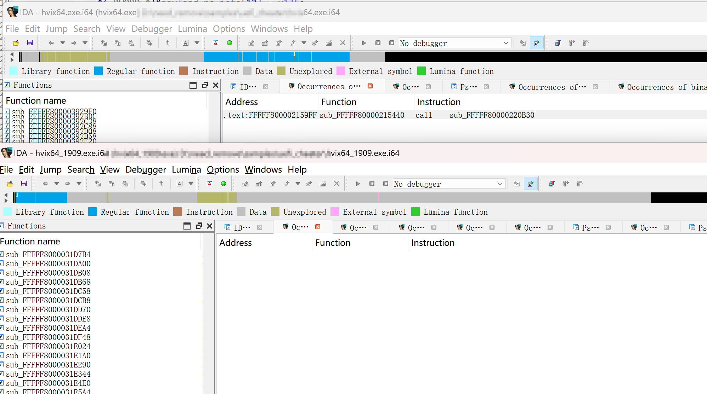Pause process icon in bottom IDA window
The width and height of the screenshot is (707, 394).
(372, 184)
